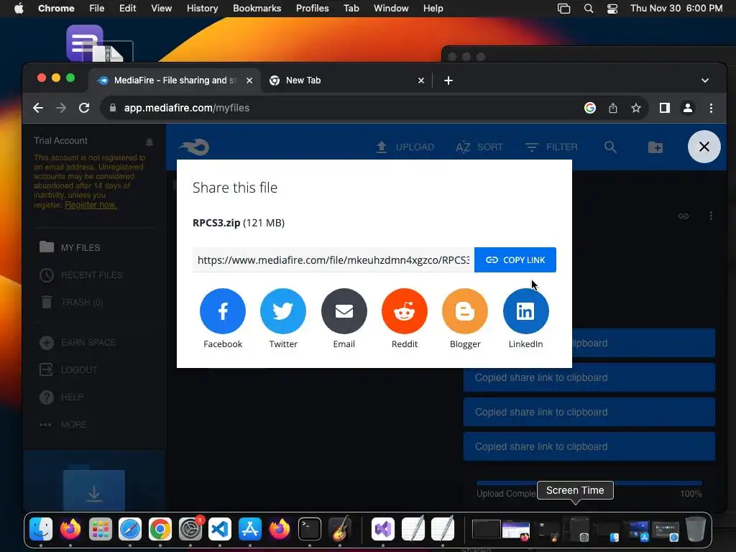Open the SORT menu
This screenshot has width=736, height=552.
(x=479, y=147)
